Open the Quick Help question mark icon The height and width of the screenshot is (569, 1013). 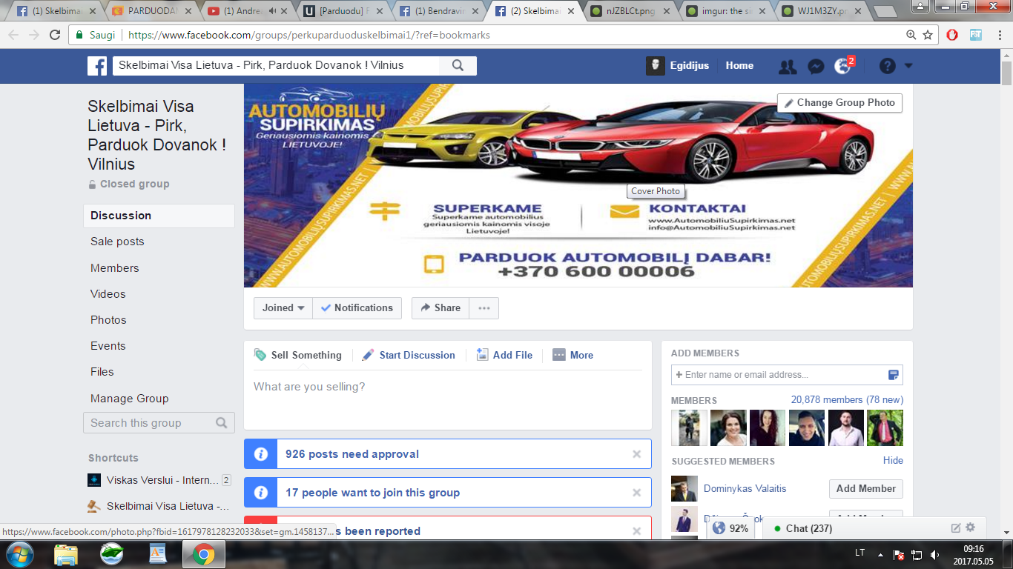[x=888, y=66]
